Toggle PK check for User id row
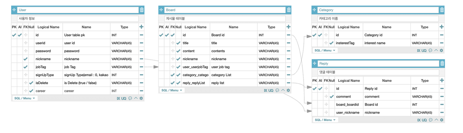Screen dimensions: 463x133 (x=14, y=35)
